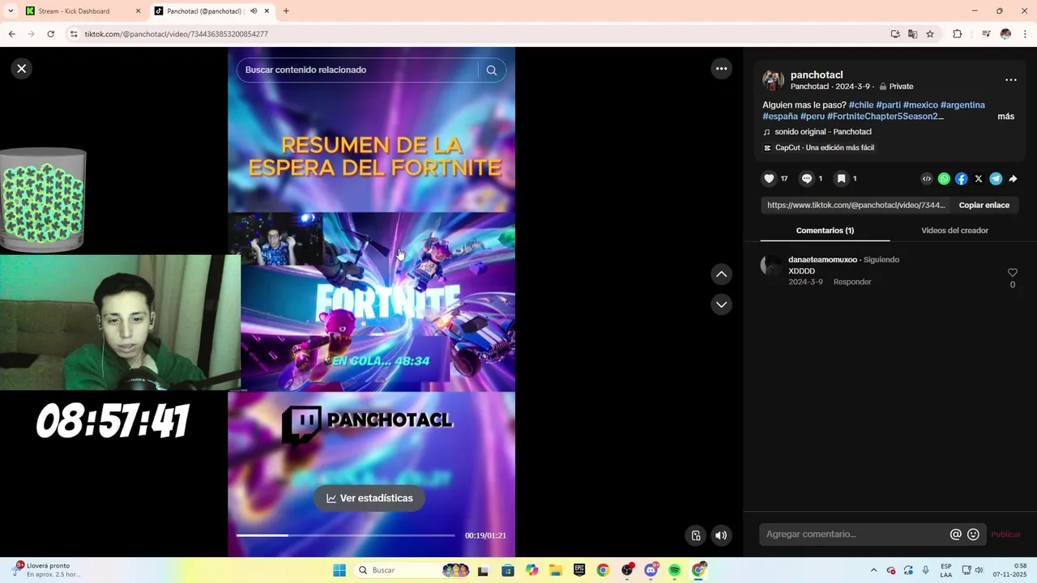
Task: Open the #argentina hashtag
Action: pos(962,105)
